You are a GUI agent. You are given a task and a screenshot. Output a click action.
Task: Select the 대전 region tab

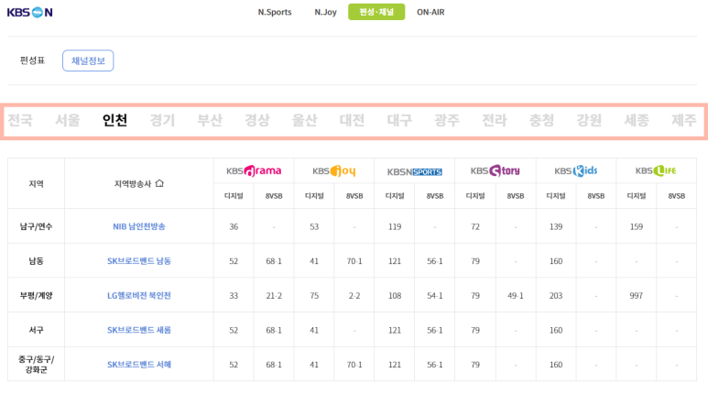point(352,120)
